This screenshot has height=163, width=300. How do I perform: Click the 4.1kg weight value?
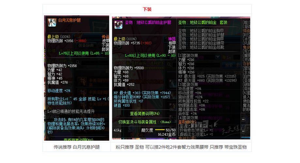click(118, 130)
